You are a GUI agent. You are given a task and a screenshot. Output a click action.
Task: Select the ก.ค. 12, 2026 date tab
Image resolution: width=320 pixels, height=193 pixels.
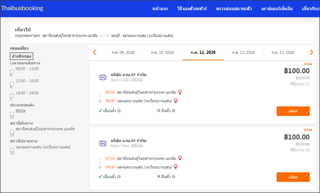pos(243,52)
